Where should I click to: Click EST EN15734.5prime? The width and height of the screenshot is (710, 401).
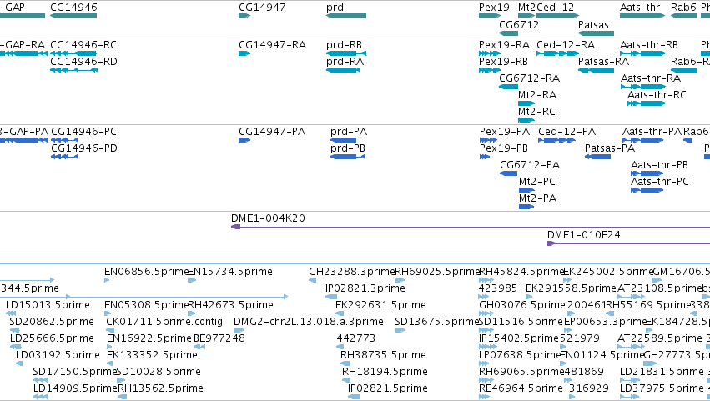pyautogui.click(x=230, y=272)
